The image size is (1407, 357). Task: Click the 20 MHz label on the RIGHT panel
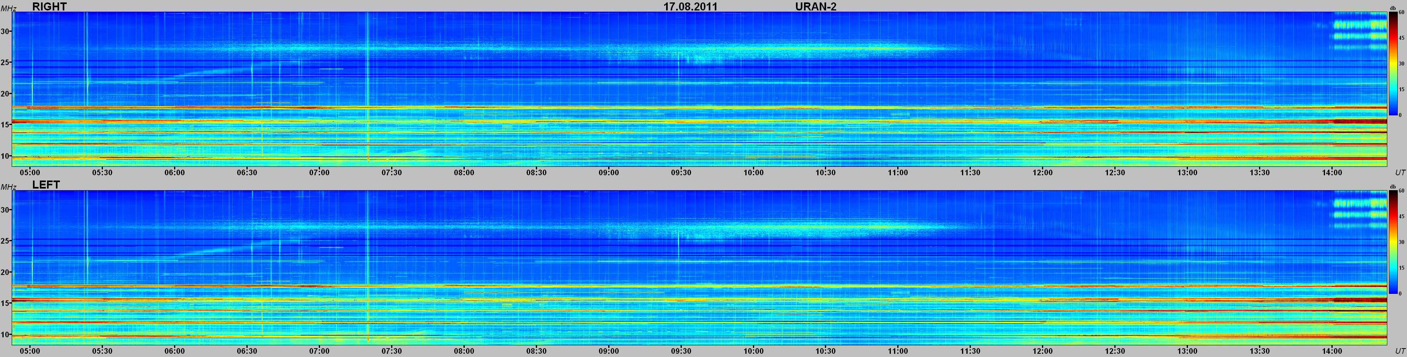[x=6, y=94]
